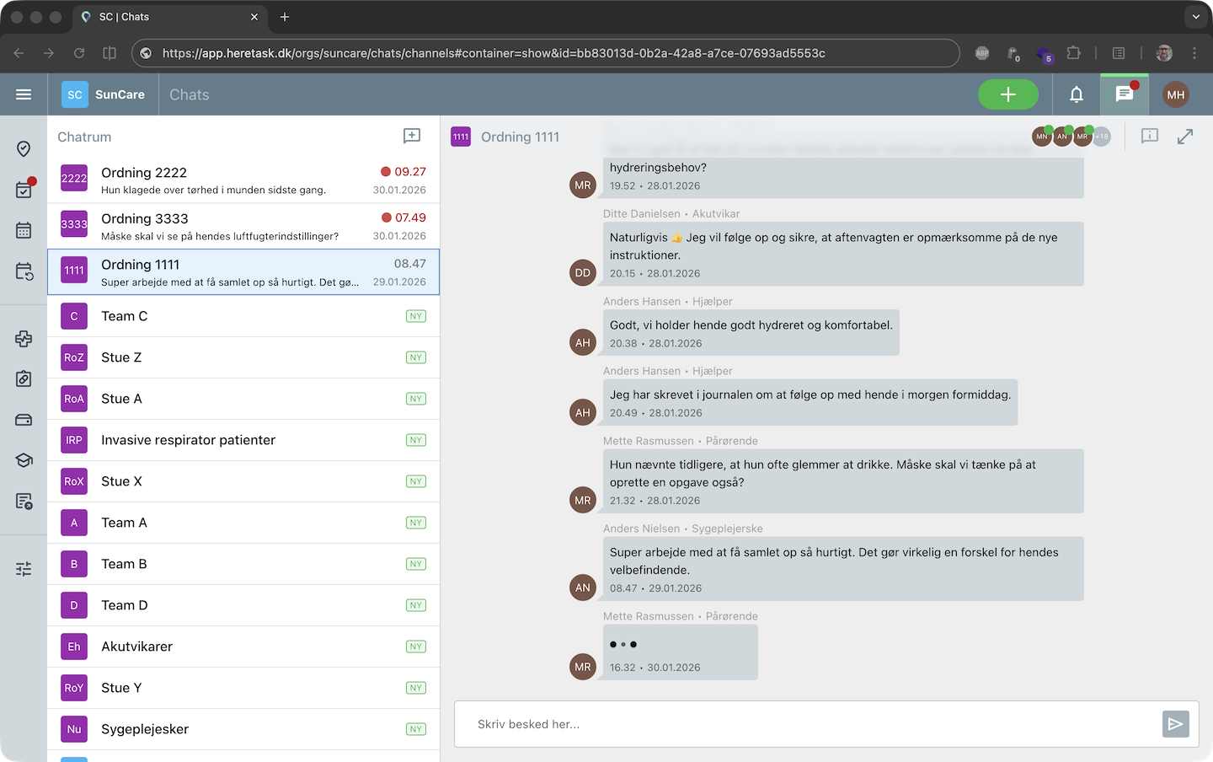This screenshot has height=762, width=1213.
Task: Open the MH profile avatar
Action: pyautogui.click(x=1175, y=94)
